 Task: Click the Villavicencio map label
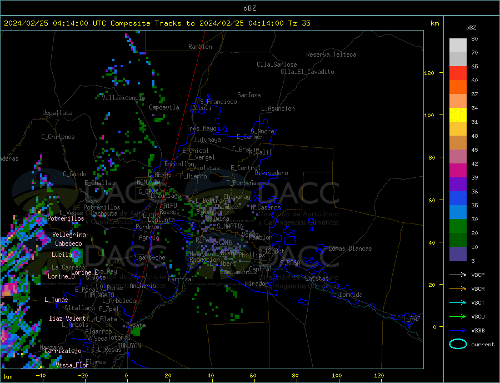click(x=123, y=98)
